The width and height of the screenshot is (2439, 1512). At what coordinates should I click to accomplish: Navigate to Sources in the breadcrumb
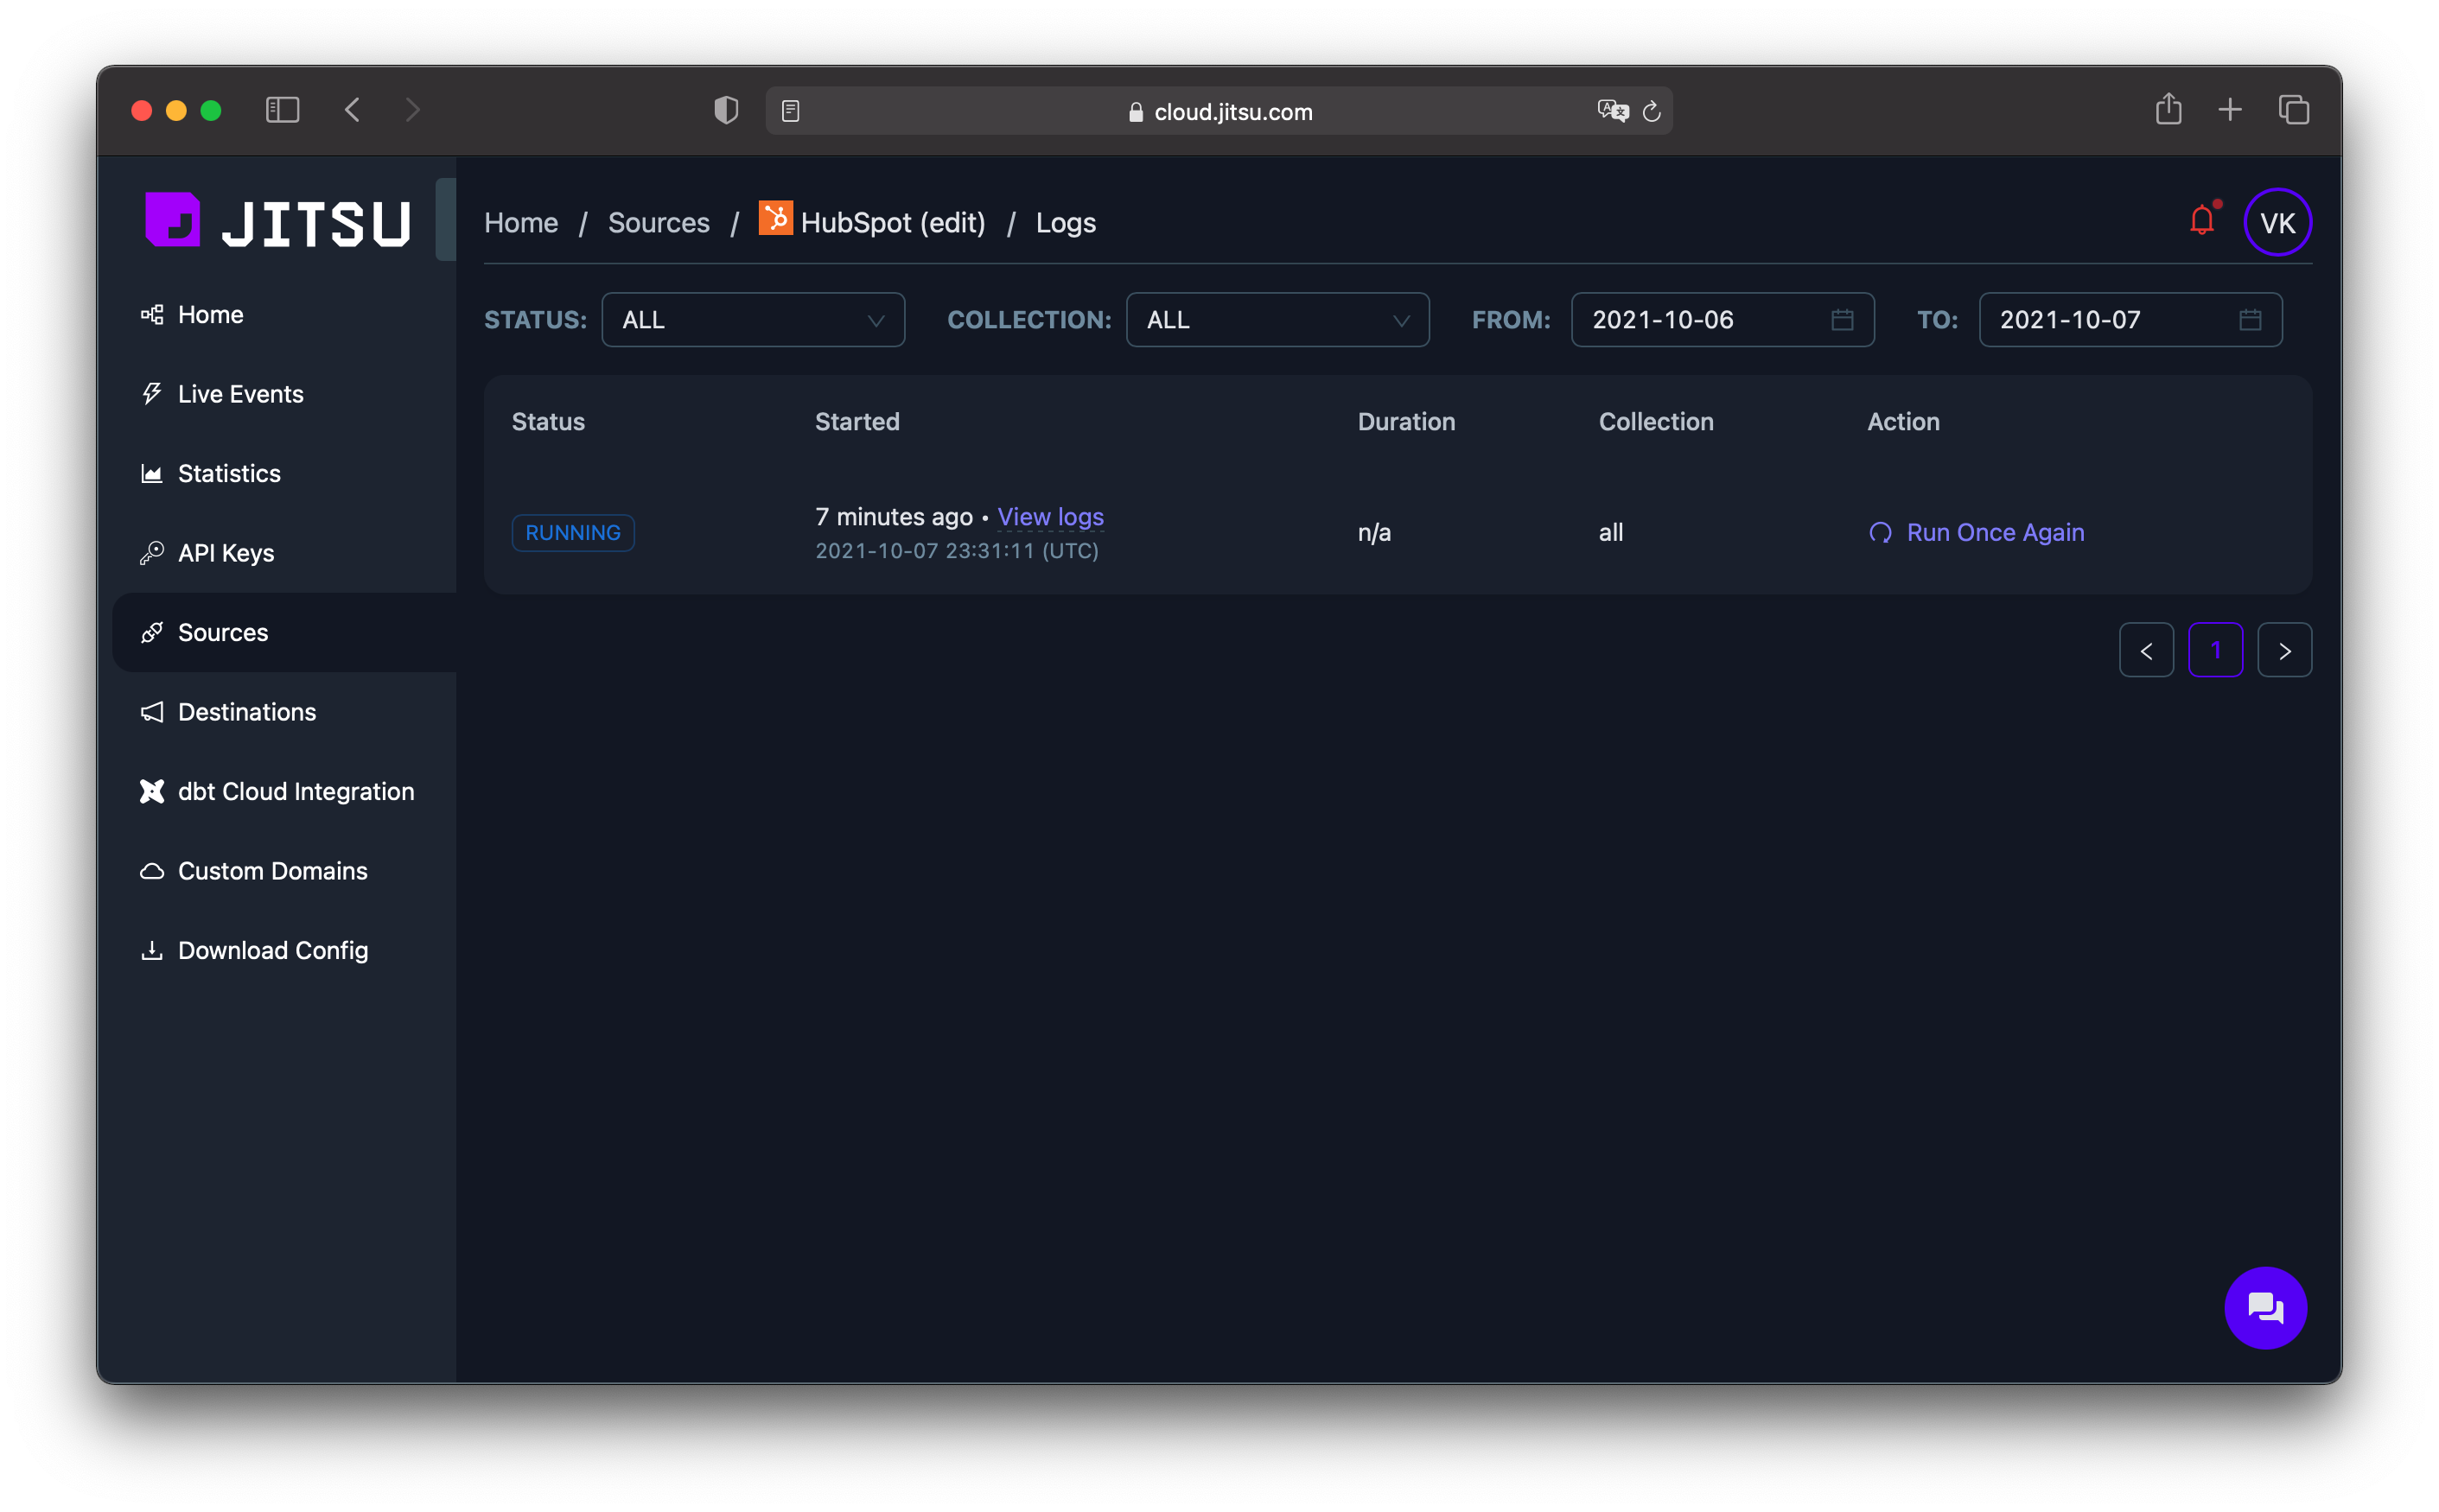pos(658,222)
